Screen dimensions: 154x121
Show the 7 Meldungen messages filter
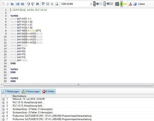tap(11, 91)
